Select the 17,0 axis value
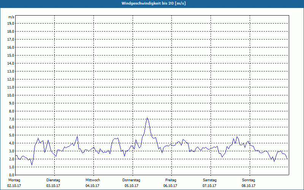The width and height of the screenshot is (304, 190). [11, 40]
